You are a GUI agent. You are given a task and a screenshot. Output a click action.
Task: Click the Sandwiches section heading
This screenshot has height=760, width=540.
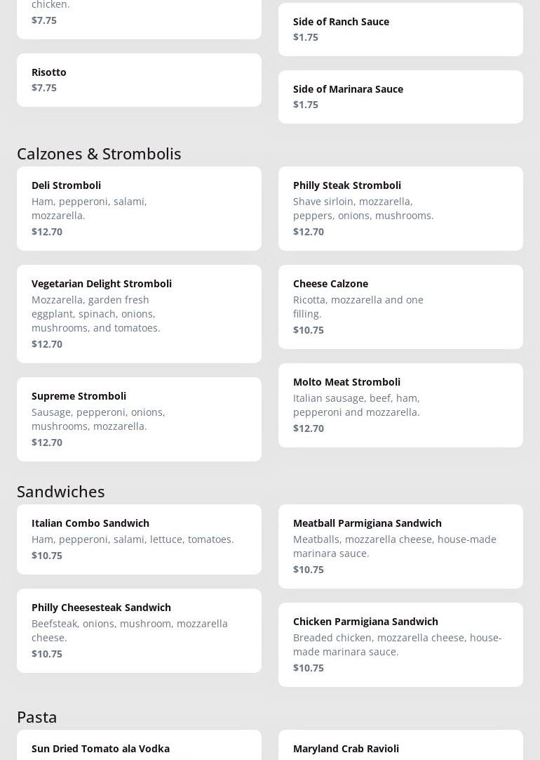click(61, 491)
